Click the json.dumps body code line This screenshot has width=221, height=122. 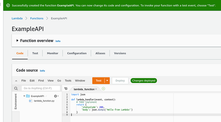click(x=107, y=110)
